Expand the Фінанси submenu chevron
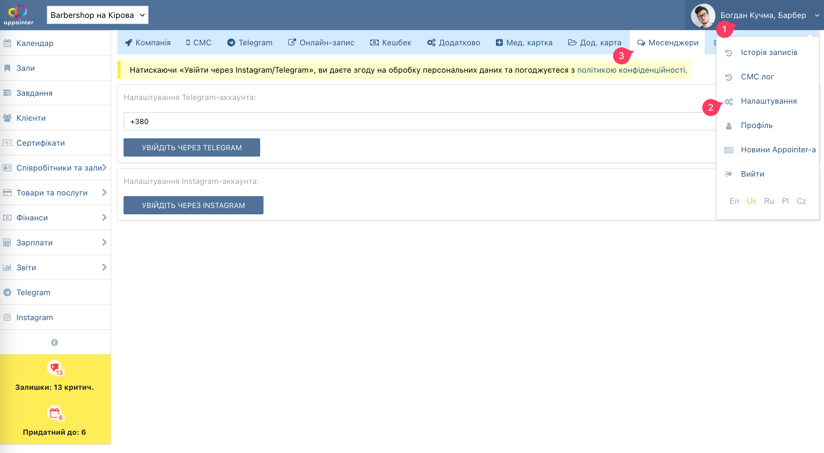This screenshot has height=453, width=824. click(104, 218)
